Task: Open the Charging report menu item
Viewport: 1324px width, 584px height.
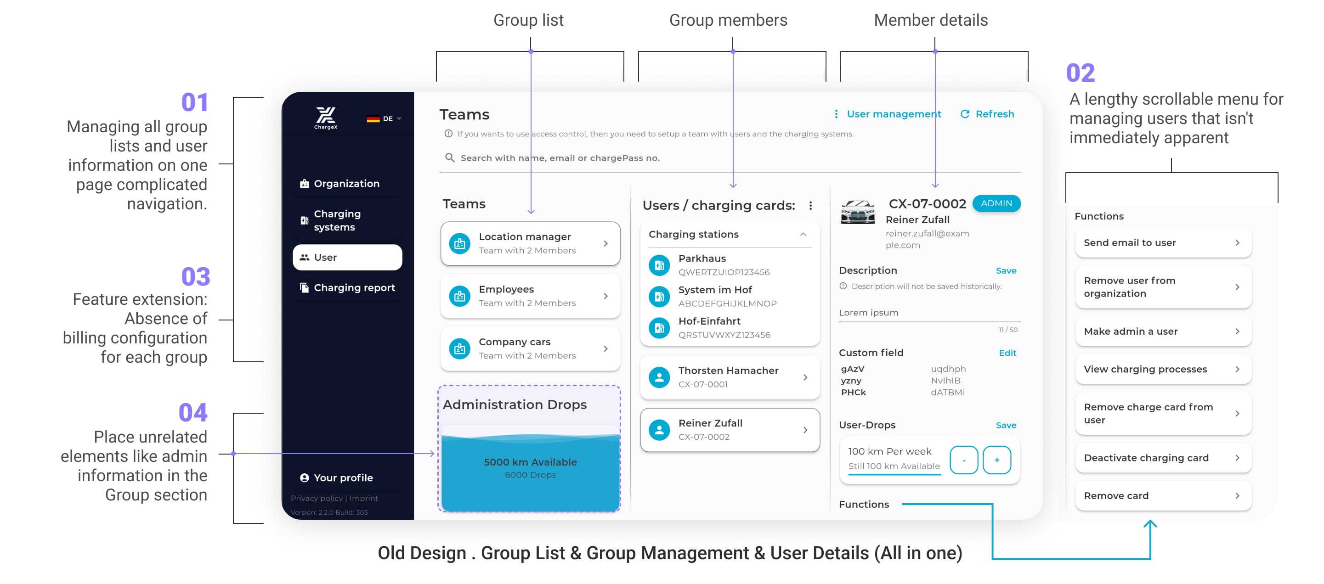Action: click(354, 287)
